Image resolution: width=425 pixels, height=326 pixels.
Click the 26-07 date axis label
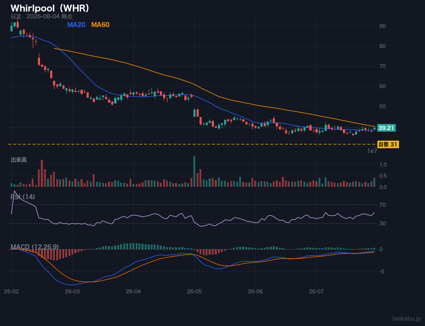316,292
